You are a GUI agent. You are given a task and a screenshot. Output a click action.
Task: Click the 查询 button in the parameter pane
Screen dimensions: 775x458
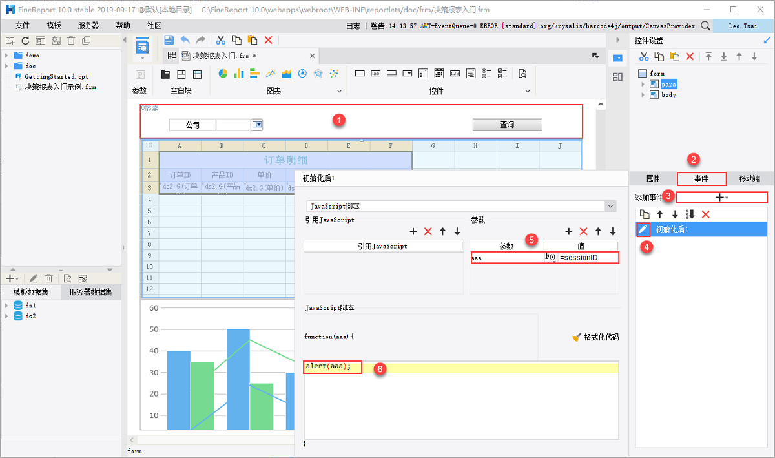coord(507,125)
